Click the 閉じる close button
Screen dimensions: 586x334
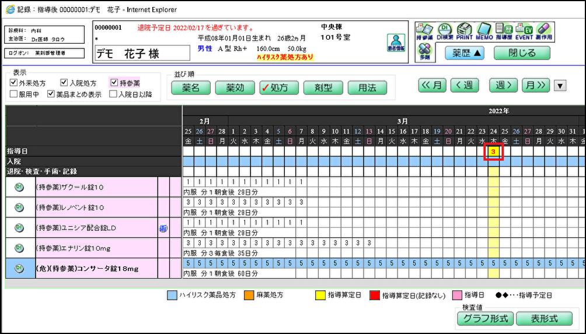click(x=522, y=53)
